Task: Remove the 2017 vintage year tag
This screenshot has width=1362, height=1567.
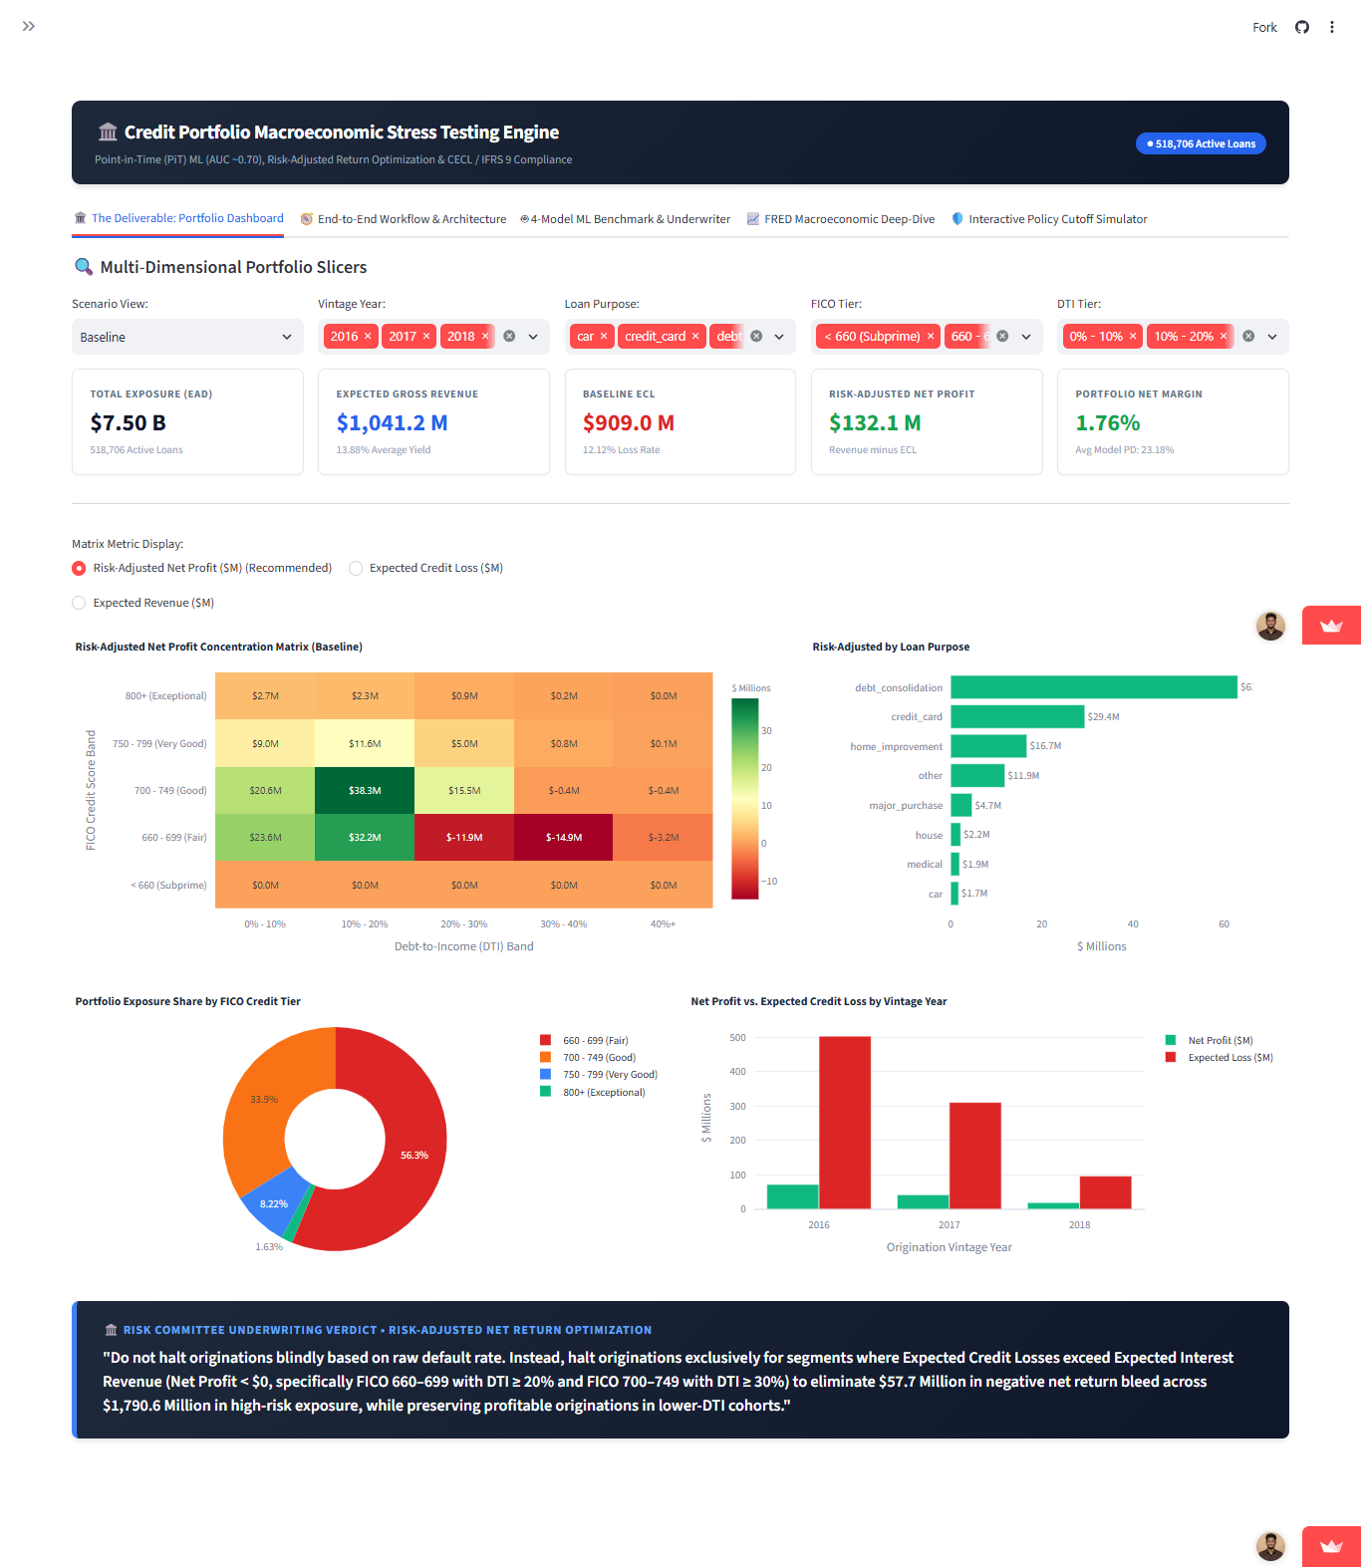Action: coord(426,337)
